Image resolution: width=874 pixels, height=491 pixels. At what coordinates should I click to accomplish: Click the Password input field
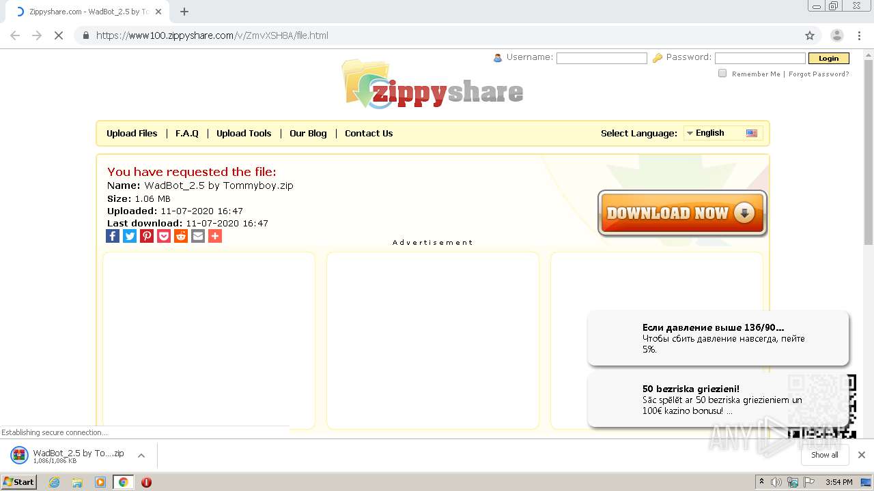tap(760, 58)
